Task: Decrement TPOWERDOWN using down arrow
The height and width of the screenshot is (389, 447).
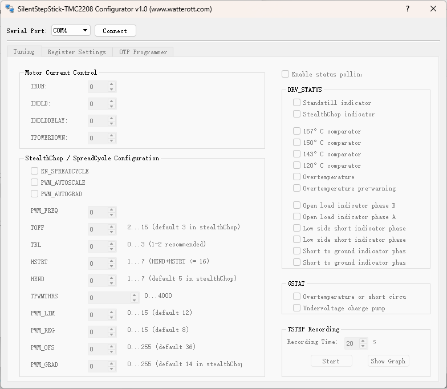Action: (x=112, y=140)
